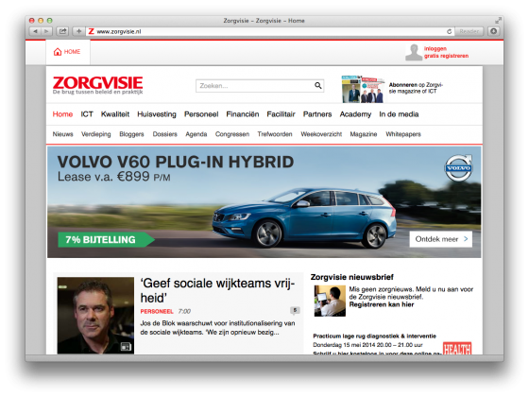Image resolution: width=529 pixels, height=397 pixels.
Task: Add bookmark with the plus button
Action: point(78,31)
